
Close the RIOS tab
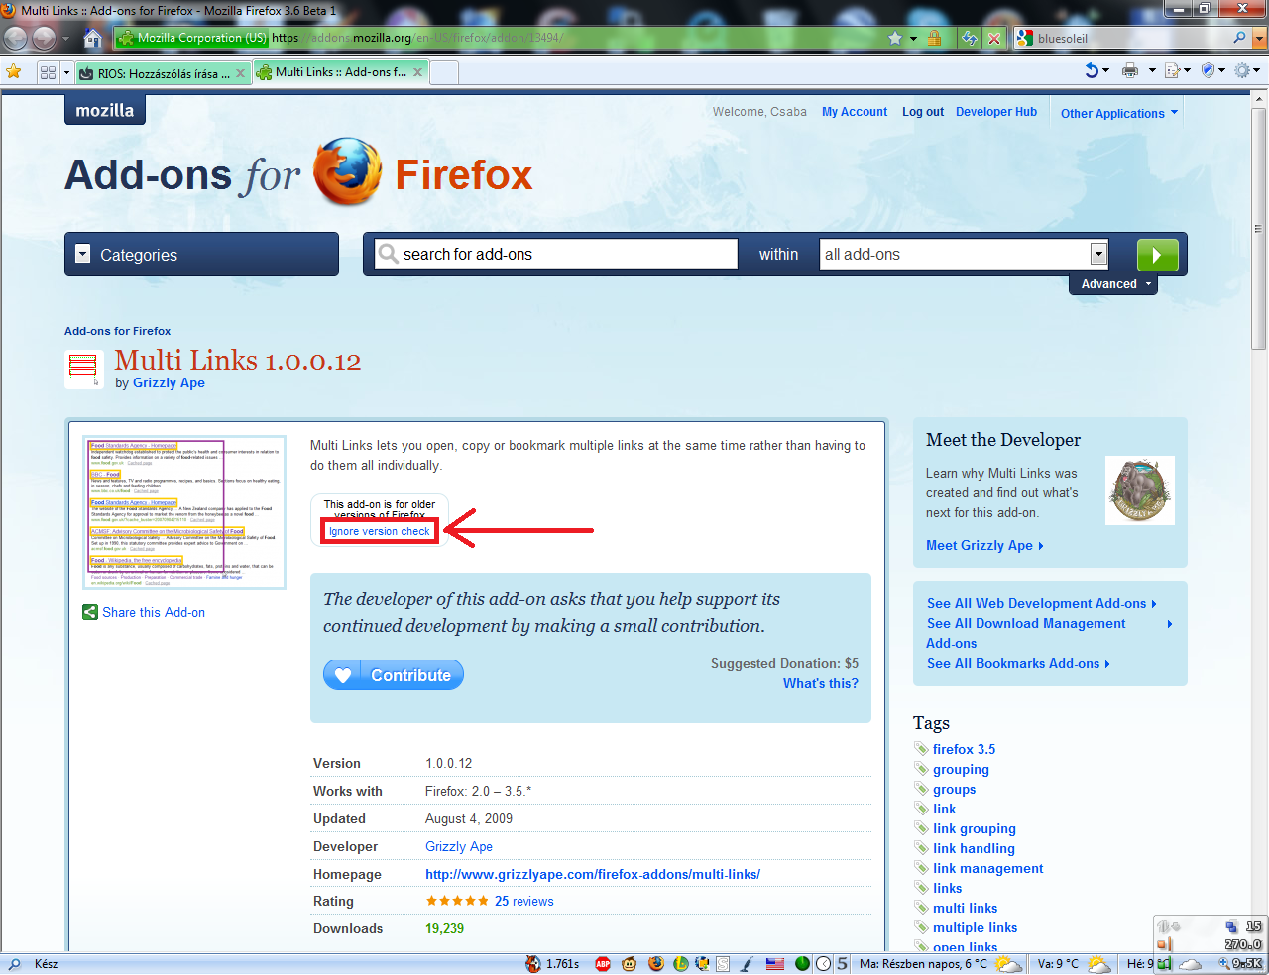(x=240, y=73)
